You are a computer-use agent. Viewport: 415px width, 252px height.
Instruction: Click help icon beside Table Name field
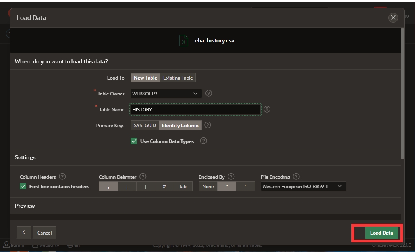267,109
